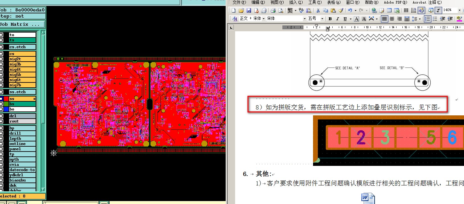Click the layer list scroll-down arrow
464x204 pixels.
[x=43, y=189]
